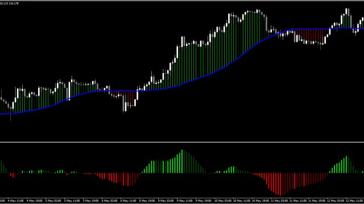Click the '10 May 19:00' time axis label

pos(260,201)
